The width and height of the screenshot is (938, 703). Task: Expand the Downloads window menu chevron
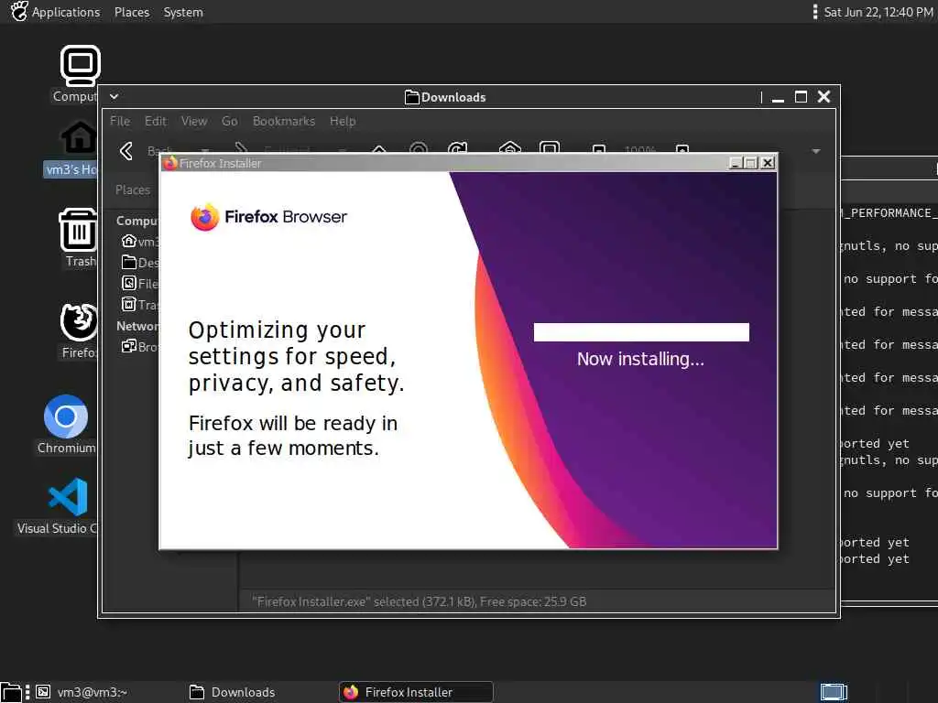tap(115, 96)
